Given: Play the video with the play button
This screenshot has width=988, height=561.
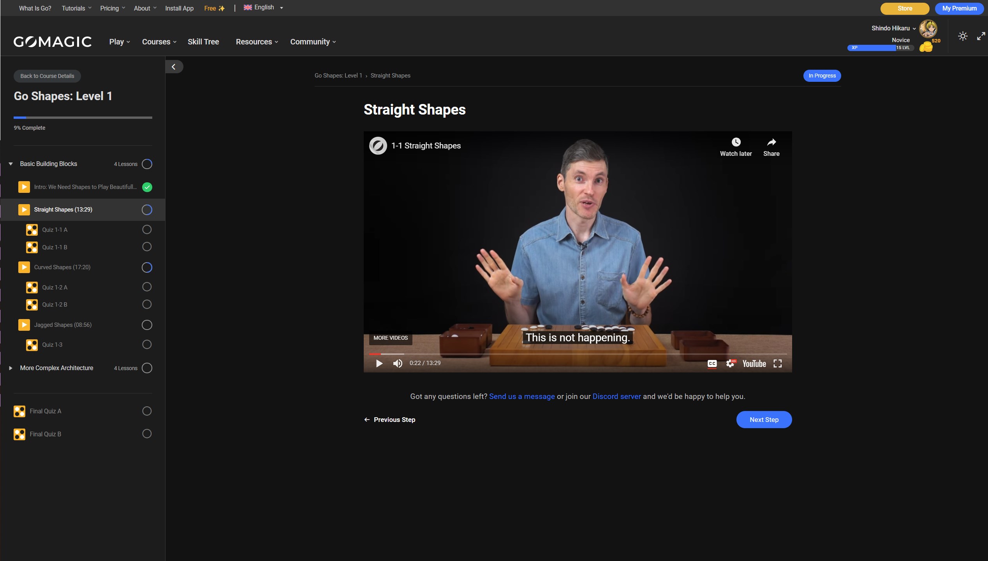Looking at the screenshot, I should 379,363.
